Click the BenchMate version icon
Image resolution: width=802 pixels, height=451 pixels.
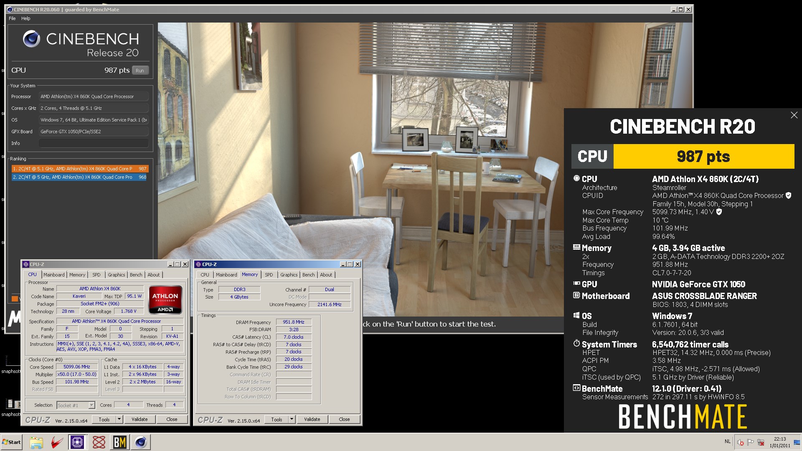[576, 388]
